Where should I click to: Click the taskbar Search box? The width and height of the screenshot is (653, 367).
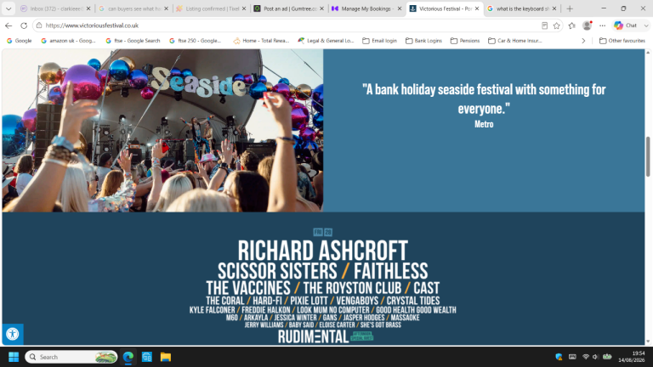pos(71,357)
